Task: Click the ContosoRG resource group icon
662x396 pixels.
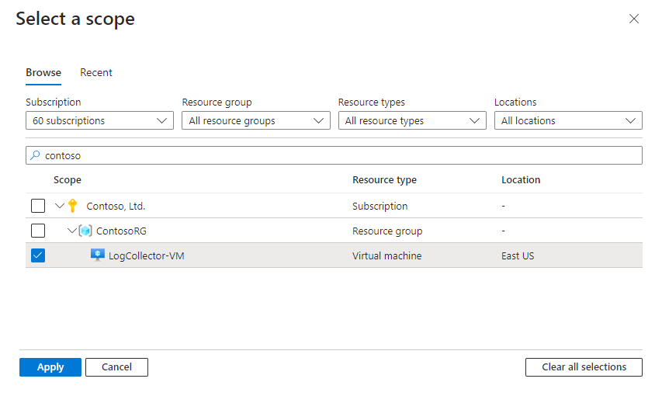Action: 85,231
